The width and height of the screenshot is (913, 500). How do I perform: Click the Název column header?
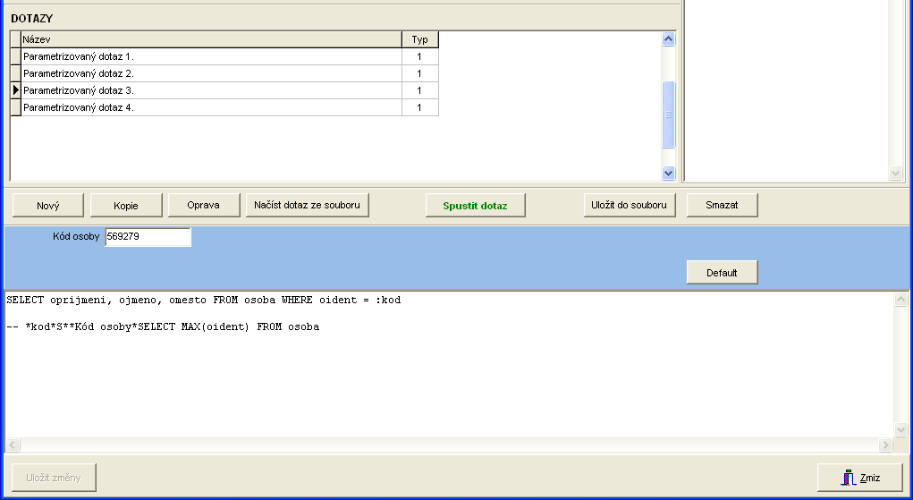211,39
